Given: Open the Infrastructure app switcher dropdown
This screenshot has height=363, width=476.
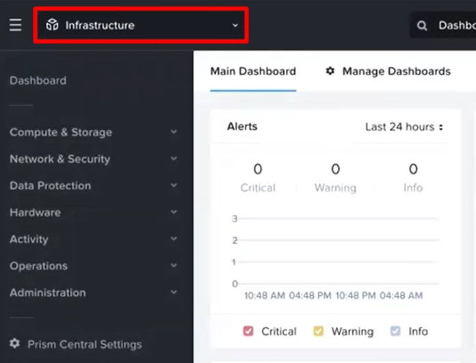Looking at the screenshot, I should [235, 25].
